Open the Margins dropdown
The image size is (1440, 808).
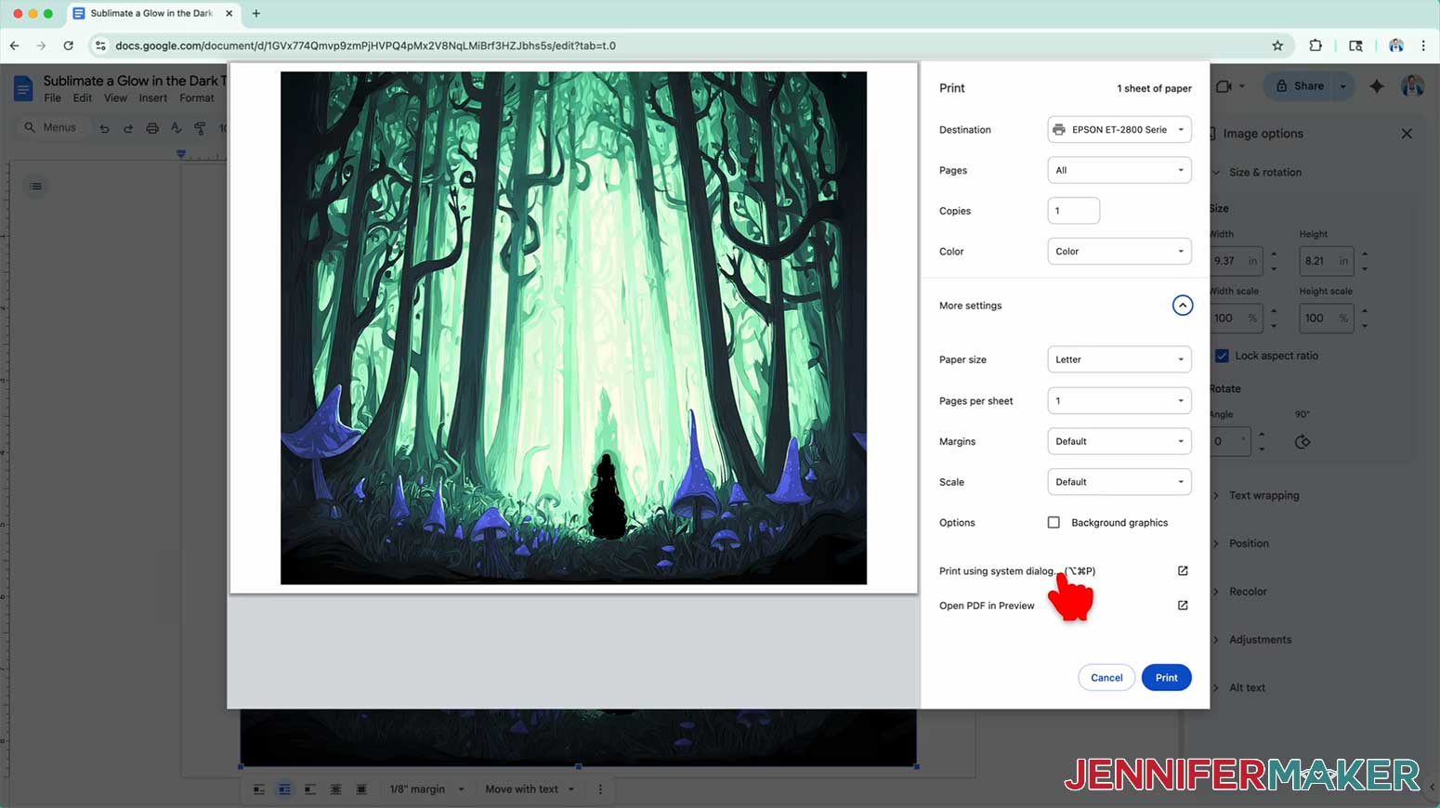[x=1119, y=441]
